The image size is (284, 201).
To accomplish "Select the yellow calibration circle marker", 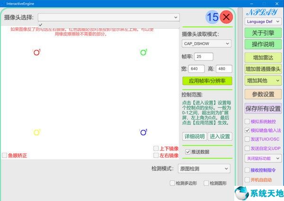I will (x=36, y=132).
